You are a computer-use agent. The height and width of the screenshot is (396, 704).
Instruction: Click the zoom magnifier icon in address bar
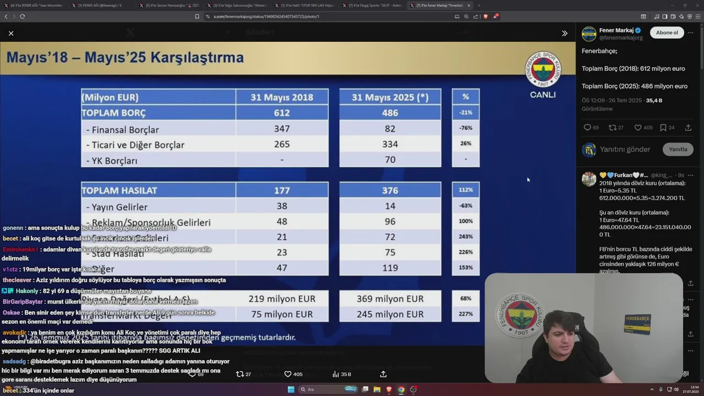(466, 16)
